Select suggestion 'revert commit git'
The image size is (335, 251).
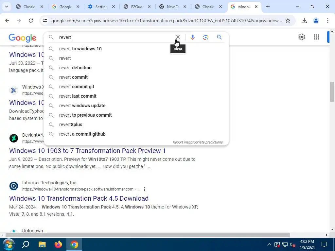point(136,87)
